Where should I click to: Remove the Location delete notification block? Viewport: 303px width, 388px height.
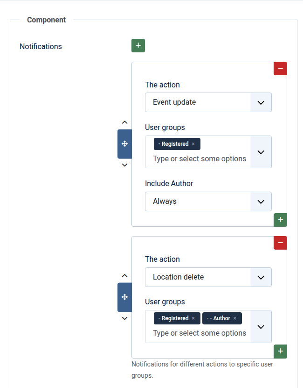(280, 243)
